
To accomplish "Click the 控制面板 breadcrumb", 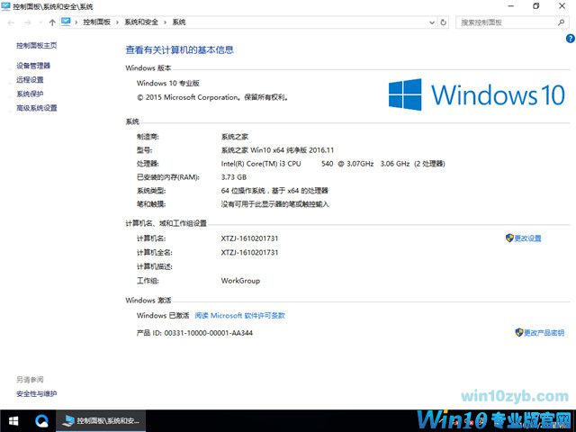I will point(96,22).
